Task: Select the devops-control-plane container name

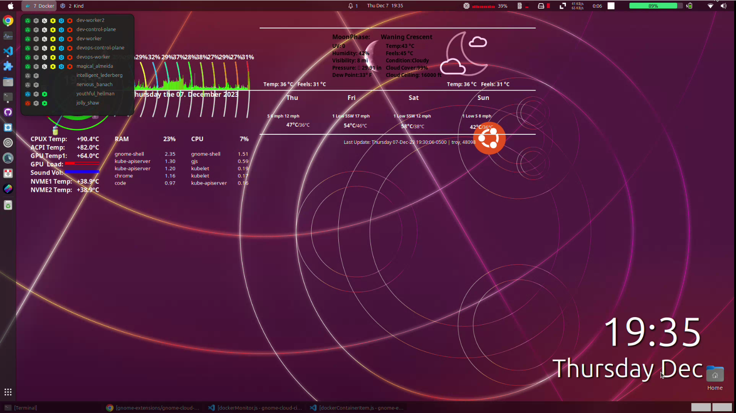Action: tap(100, 48)
